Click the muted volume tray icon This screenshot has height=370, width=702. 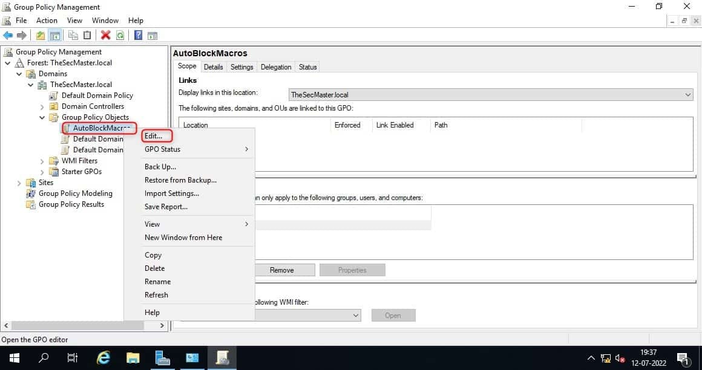pyautogui.click(x=620, y=359)
